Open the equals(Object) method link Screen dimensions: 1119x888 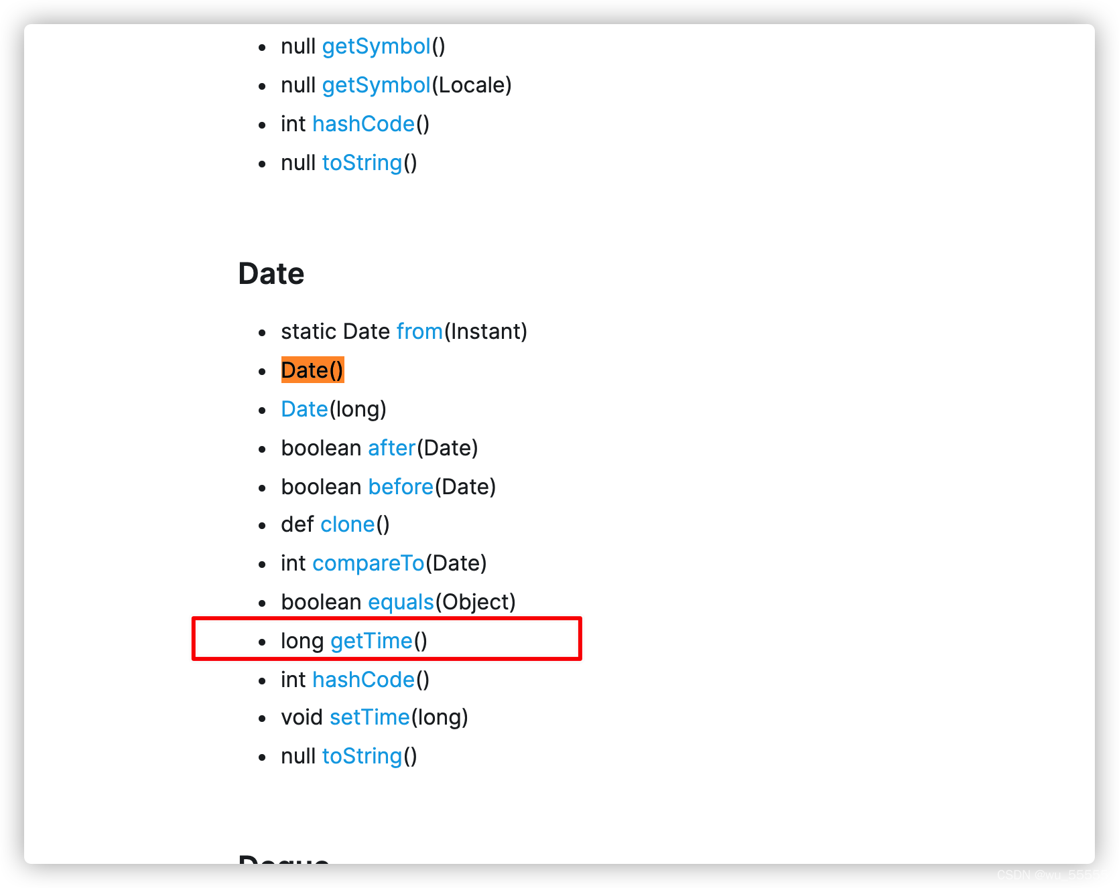pyautogui.click(x=401, y=602)
